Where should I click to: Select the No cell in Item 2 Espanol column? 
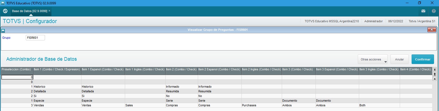pyautogui.click(x=219, y=96)
